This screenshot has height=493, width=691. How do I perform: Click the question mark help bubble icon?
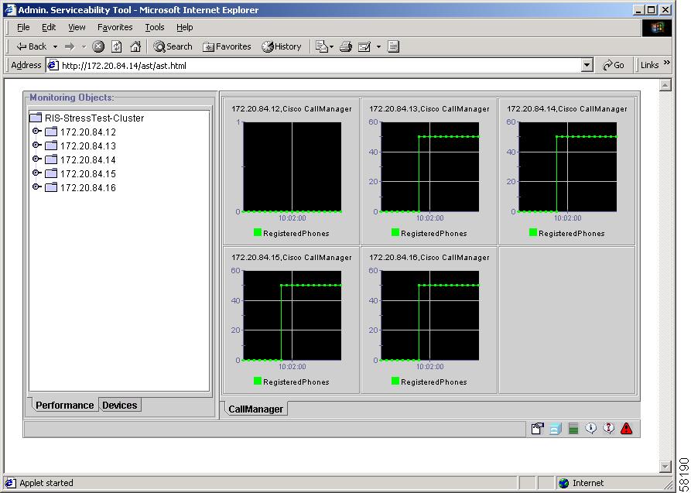pyautogui.click(x=609, y=428)
